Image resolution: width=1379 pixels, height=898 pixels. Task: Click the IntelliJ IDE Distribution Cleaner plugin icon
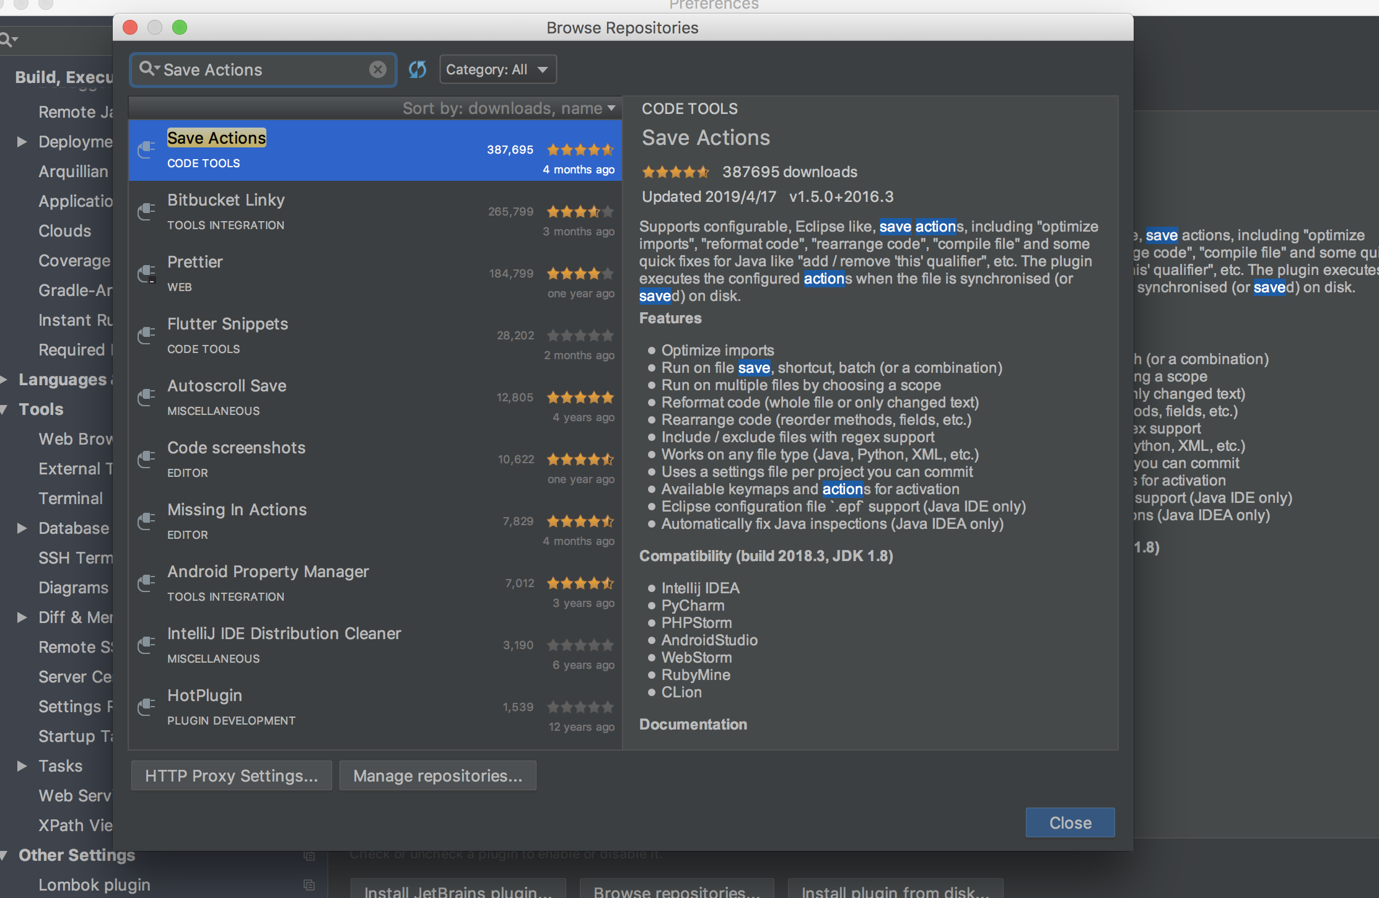pos(146,645)
